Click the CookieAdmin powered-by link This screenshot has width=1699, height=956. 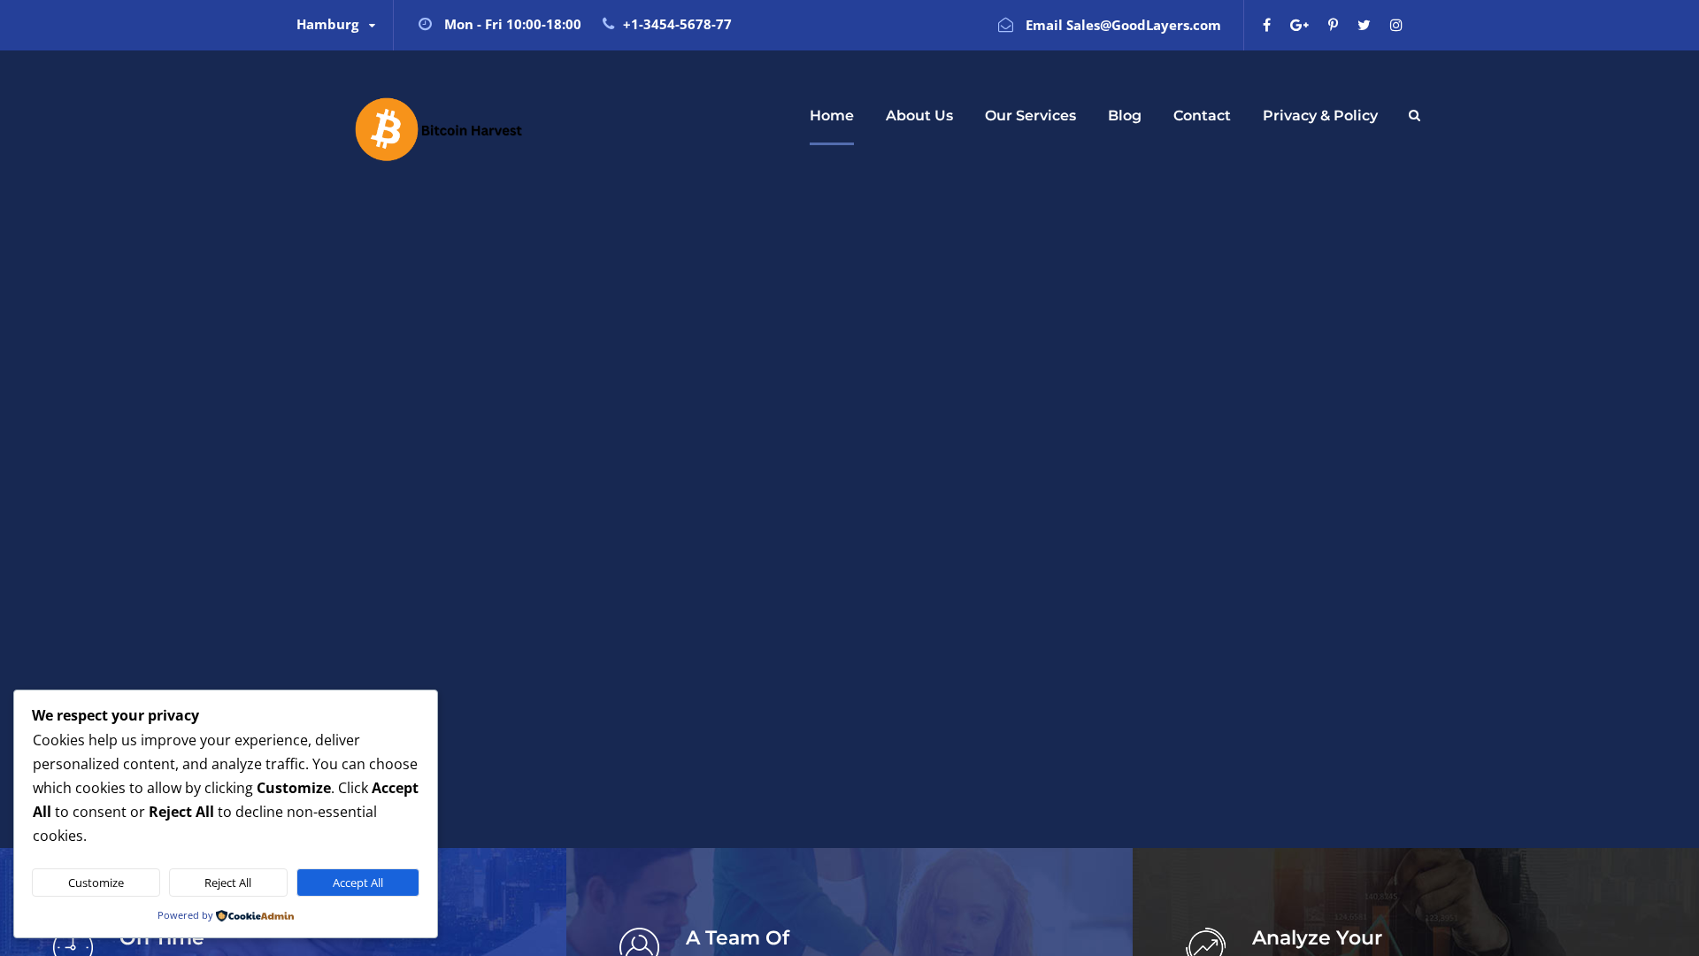[255, 916]
